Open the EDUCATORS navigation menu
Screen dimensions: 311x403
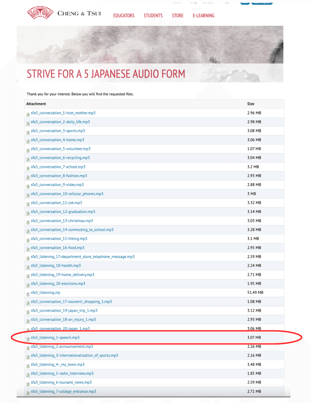(124, 15)
